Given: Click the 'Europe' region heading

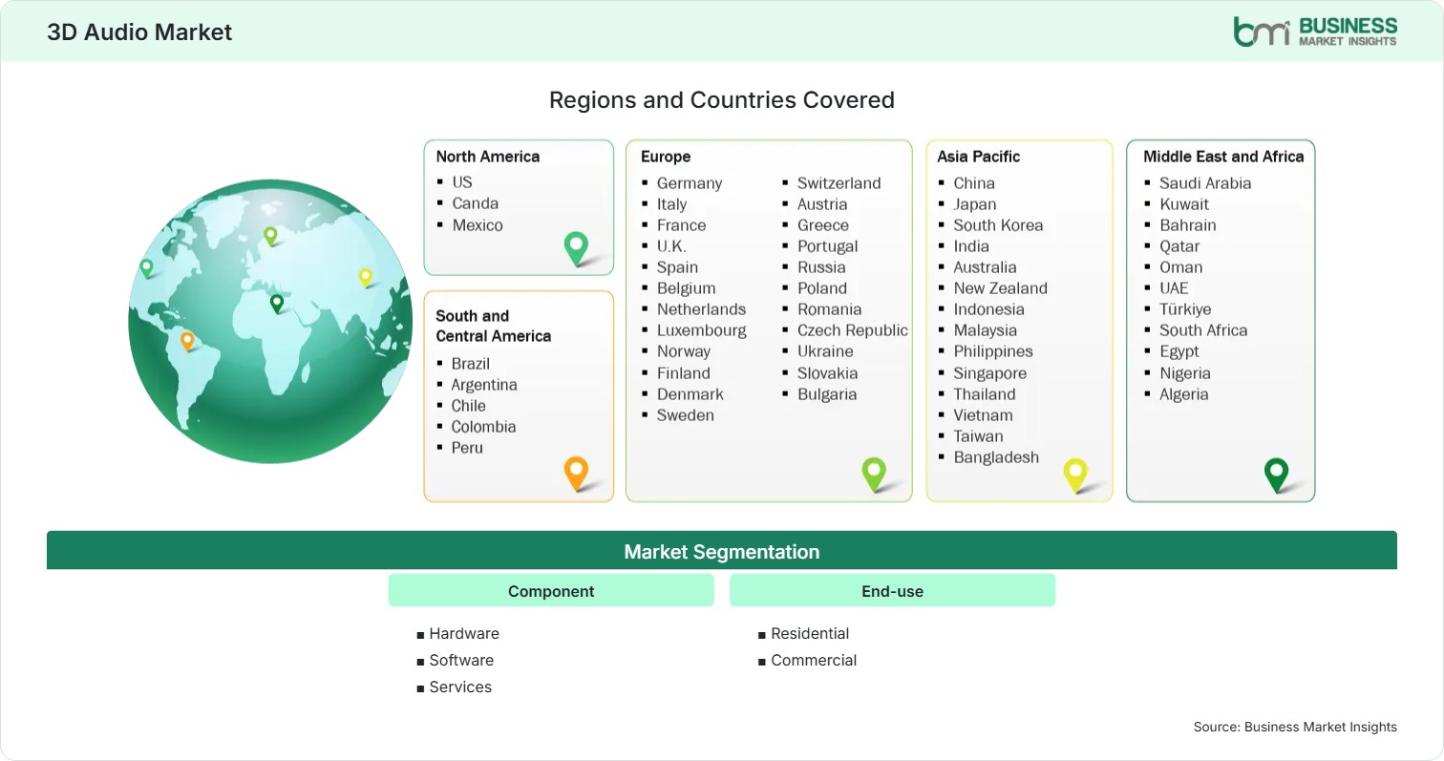Looking at the screenshot, I should click(x=666, y=157).
